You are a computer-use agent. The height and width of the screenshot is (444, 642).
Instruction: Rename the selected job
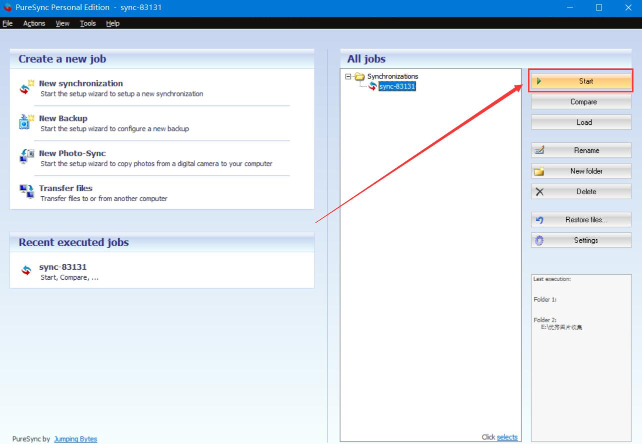click(x=581, y=150)
